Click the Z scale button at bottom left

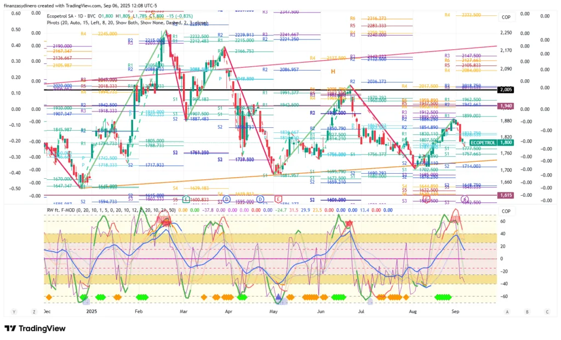(x=34, y=312)
